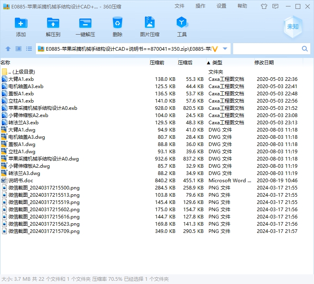This screenshot has width=314, height=284.
Task: Click the 一键解压 one-click extract icon
Action: tap(85, 23)
